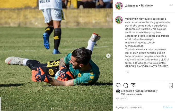Share the post via paper plane icon
The height and width of the screenshot is (111, 175).
(133, 85)
